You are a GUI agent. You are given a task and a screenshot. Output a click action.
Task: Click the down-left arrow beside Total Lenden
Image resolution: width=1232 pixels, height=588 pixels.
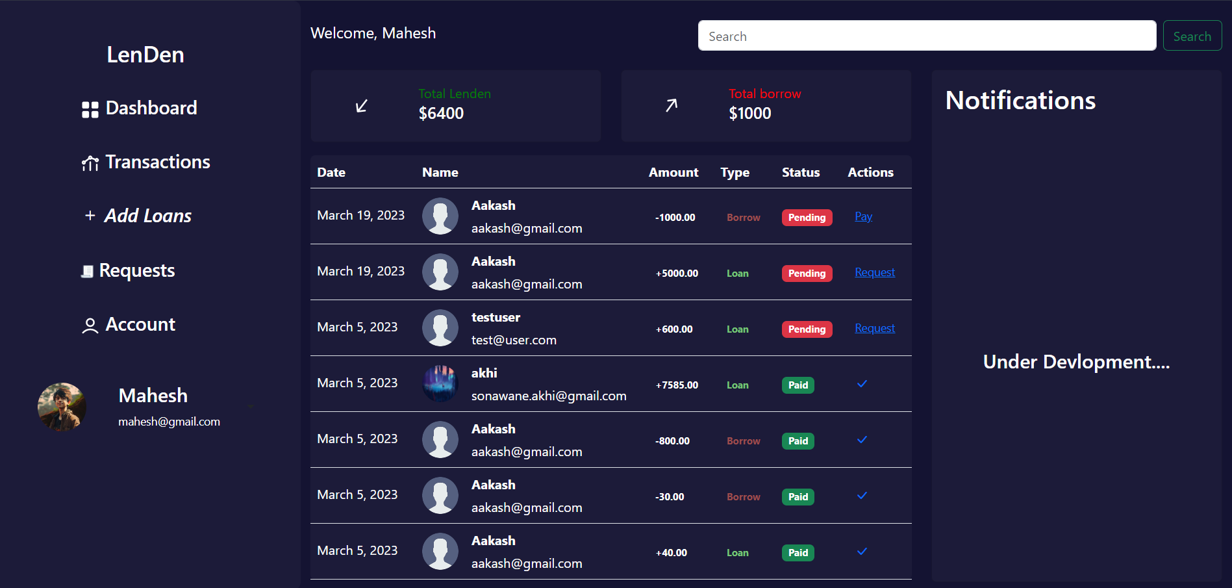[x=362, y=105]
